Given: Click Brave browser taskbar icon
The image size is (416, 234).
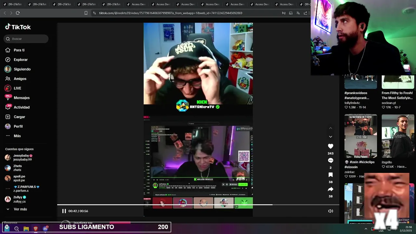Looking at the screenshot, I should point(36,229).
